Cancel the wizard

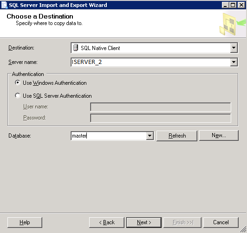[x=221, y=222]
